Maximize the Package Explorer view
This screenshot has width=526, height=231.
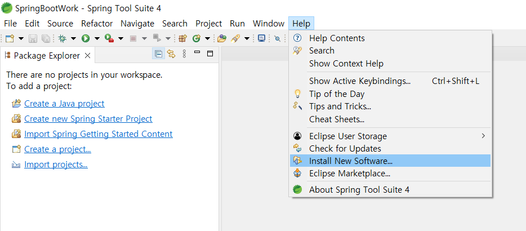[210, 54]
